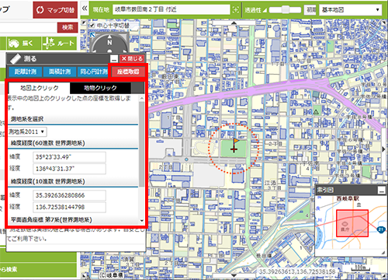Click the scroll-down arrow in coordinate panel
The height and width of the screenshot is (280, 388).
[142, 221]
